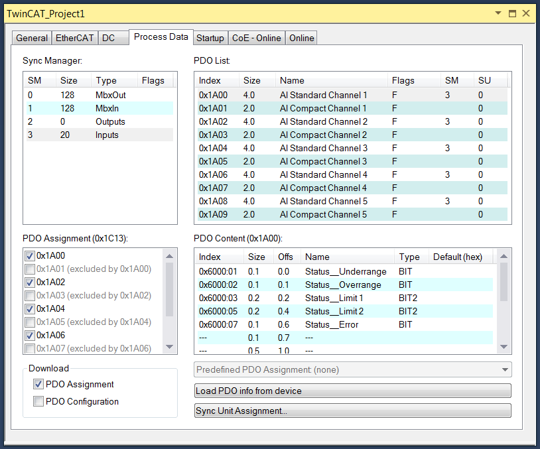Click the PDO Content Default (hex) column header
This screenshot has height=449, width=540.
click(x=460, y=257)
